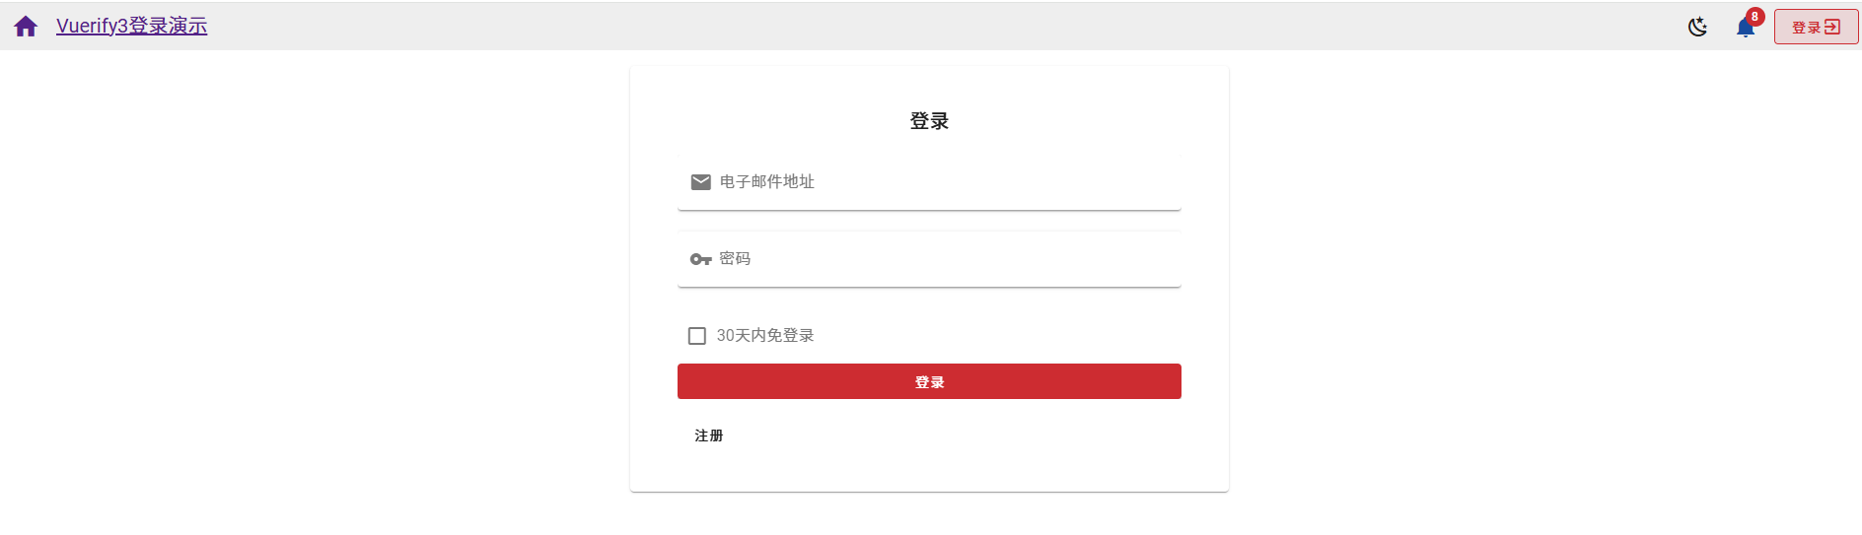Image resolution: width=1862 pixels, height=535 pixels.
Task: Click the home icon in header
Action: click(26, 27)
